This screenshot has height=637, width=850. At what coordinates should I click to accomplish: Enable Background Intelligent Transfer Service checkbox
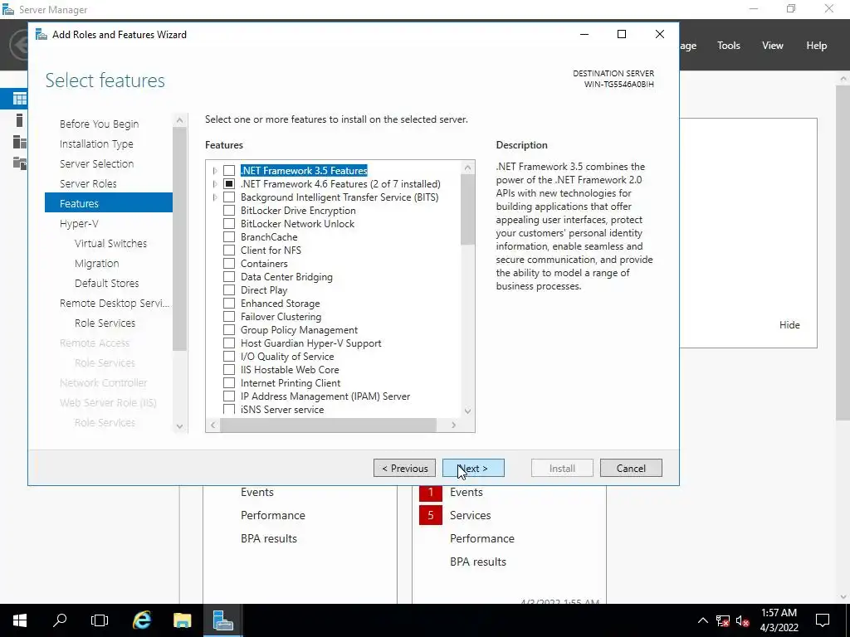click(x=229, y=197)
